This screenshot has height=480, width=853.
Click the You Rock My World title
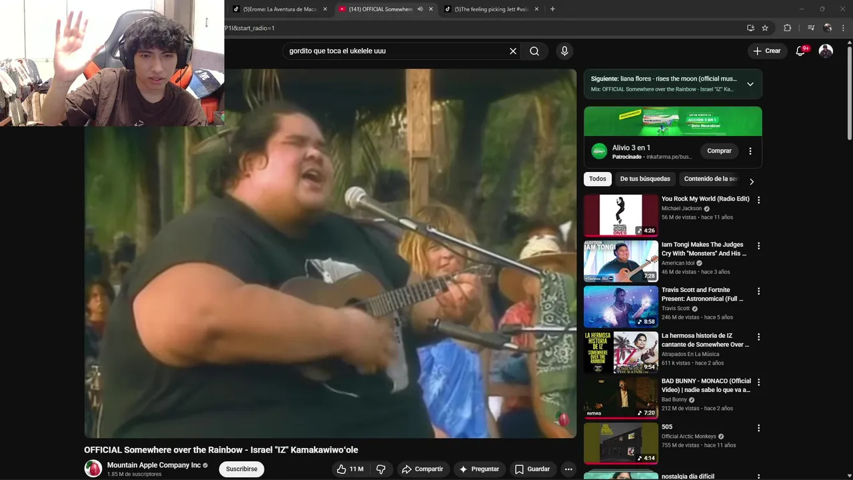705,199
